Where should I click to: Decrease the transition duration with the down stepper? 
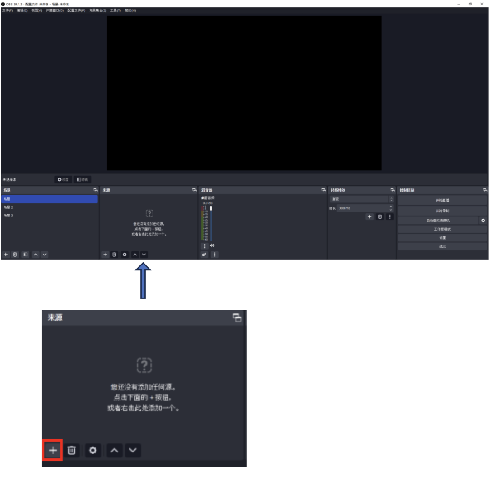pos(391,210)
